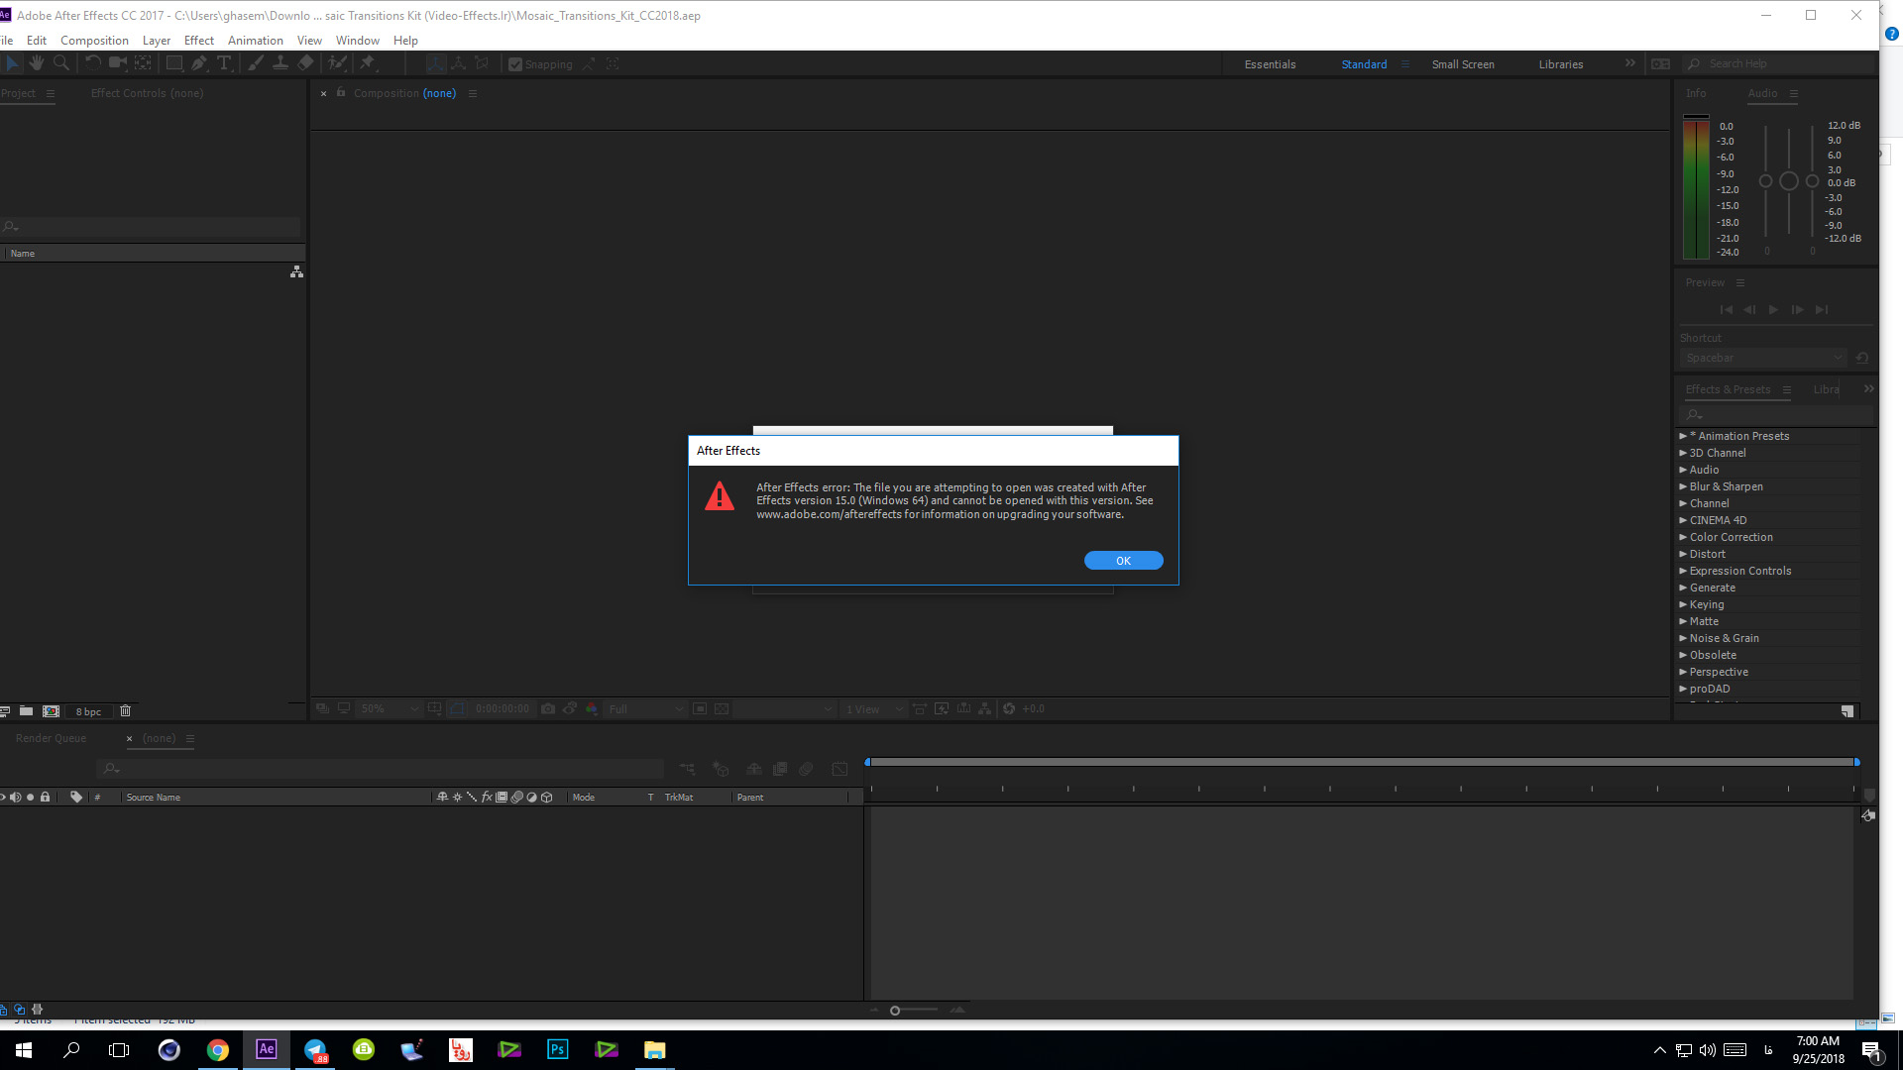Open Telegram from the taskbar
The height and width of the screenshot is (1070, 1903).
pyautogui.click(x=315, y=1049)
